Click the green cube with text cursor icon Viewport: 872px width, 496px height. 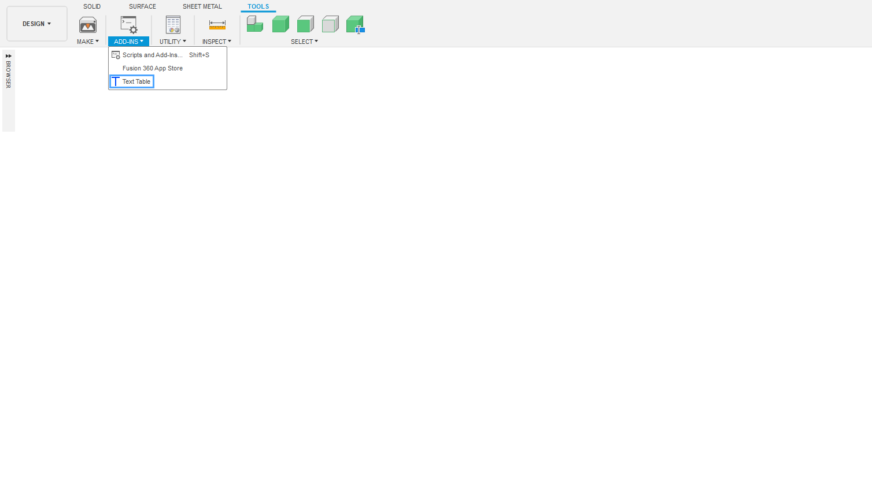tap(355, 24)
